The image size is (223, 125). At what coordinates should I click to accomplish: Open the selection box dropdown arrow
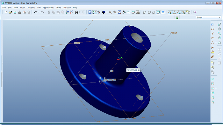[84, 12]
